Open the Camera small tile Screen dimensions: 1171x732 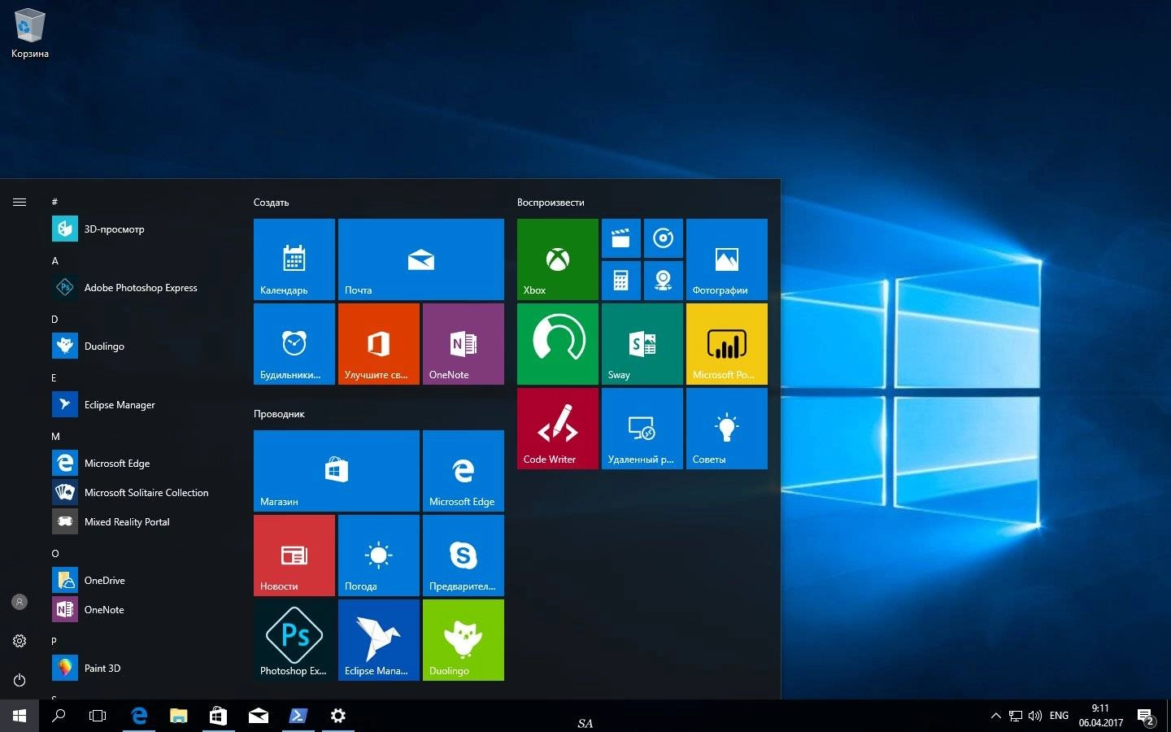tap(664, 281)
